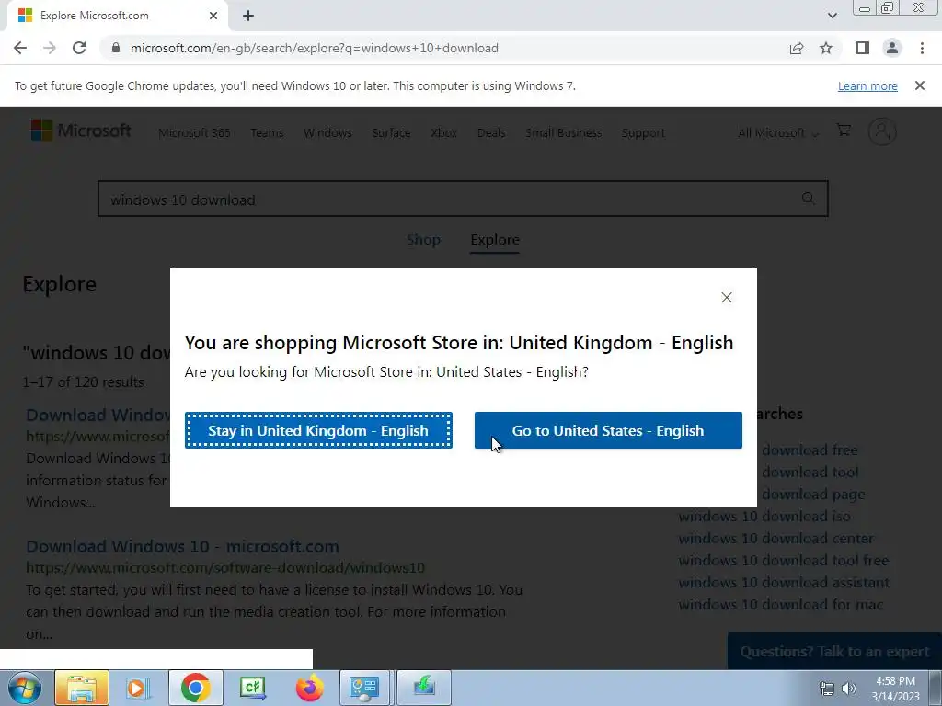The image size is (942, 706).
Task: Click the Chrome forward arrow
Action: (x=50, y=48)
